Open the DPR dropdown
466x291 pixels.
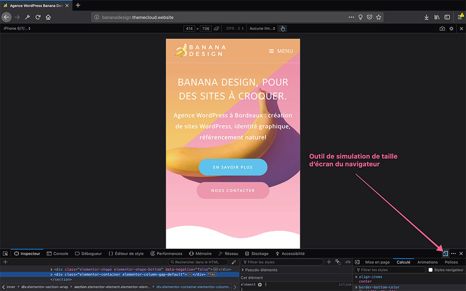click(235, 28)
